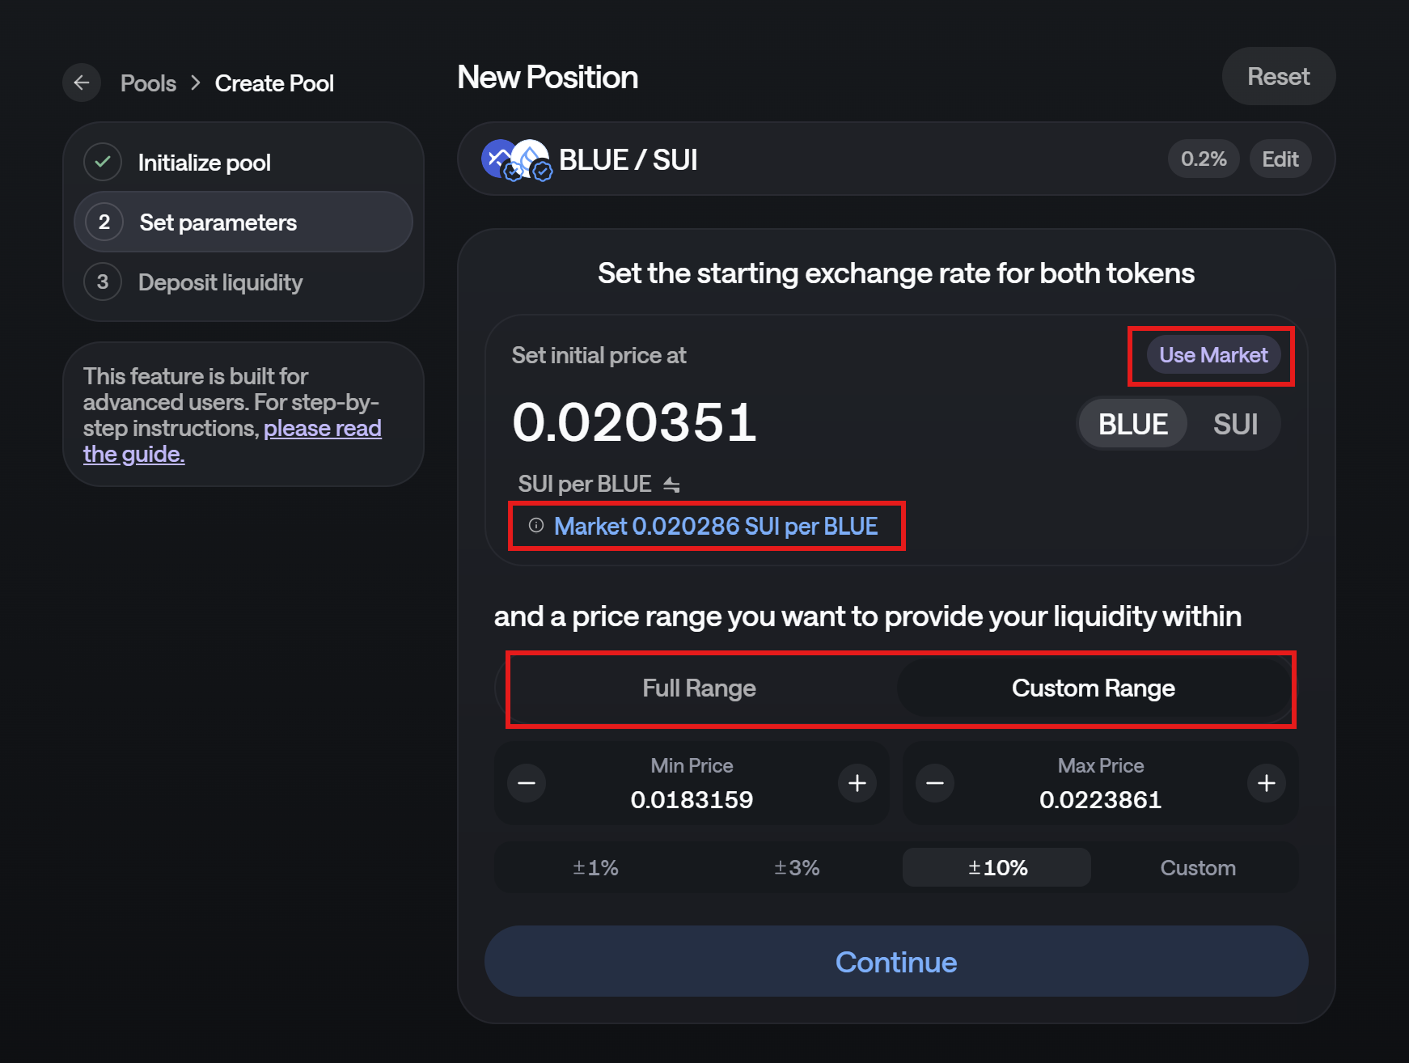The height and width of the screenshot is (1063, 1409).
Task: Select the ±3% range preset
Action: pyautogui.click(x=797, y=868)
